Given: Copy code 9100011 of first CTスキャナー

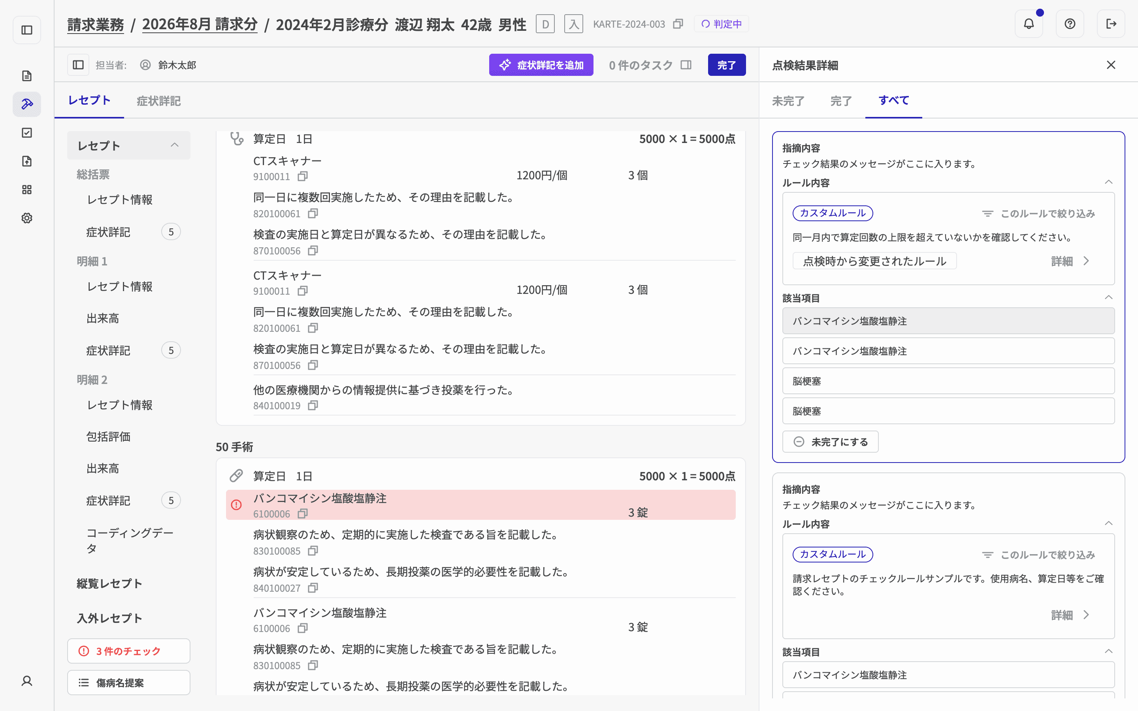Looking at the screenshot, I should pos(303,176).
